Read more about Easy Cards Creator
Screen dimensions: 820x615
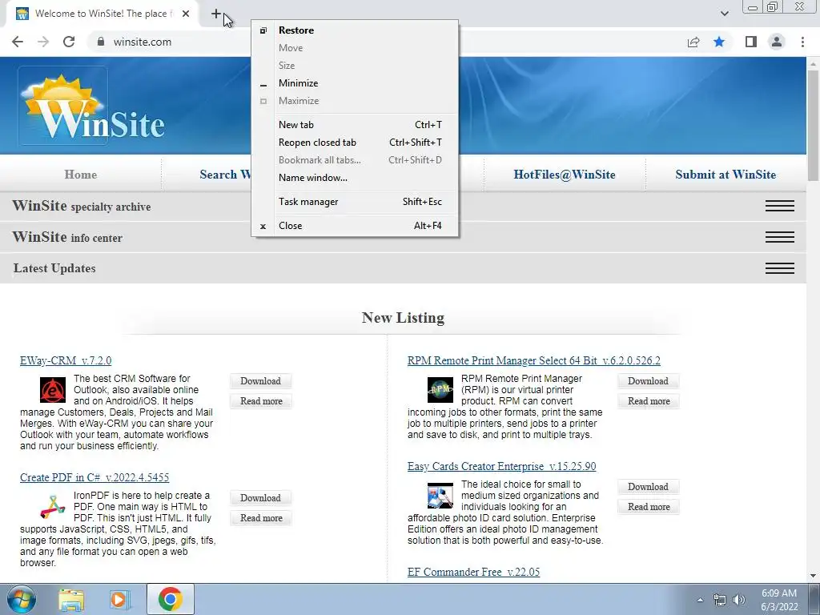point(648,507)
